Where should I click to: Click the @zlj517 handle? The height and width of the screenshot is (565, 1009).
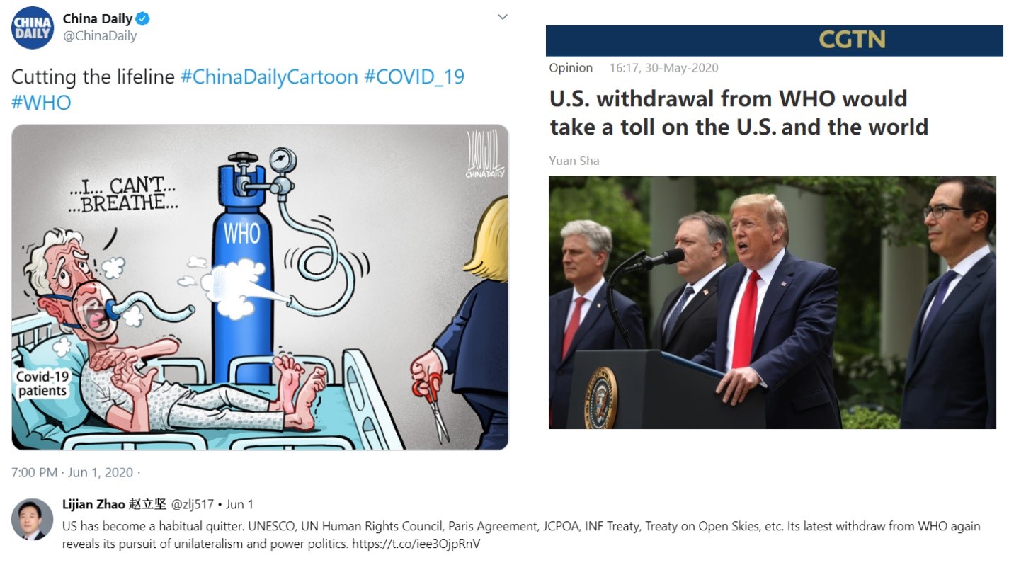(x=192, y=505)
